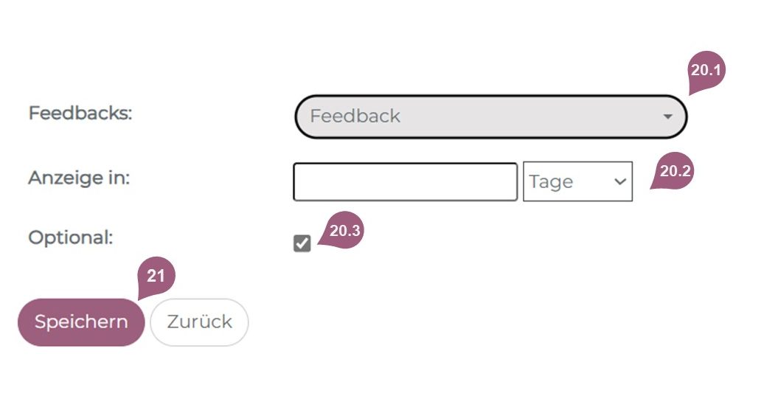The width and height of the screenshot is (764, 396).
Task: Click the 20.1 annotation marker
Action: 706,72
